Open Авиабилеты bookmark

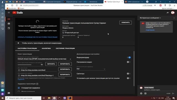click(12, 8)
